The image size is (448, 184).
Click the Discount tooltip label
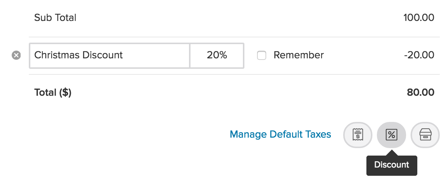[x=392, y=165]
